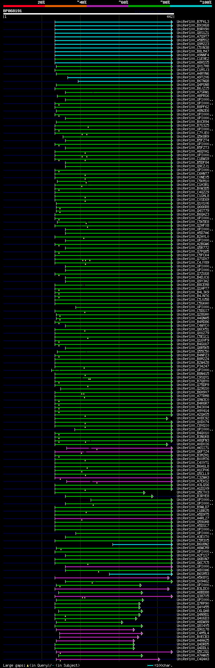
Task: Click label UniRef100_A4RYN6
Action: 193,74
